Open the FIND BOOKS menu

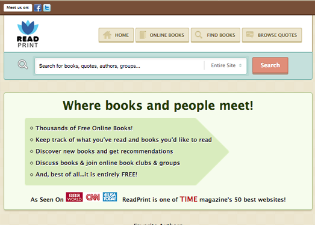pos(216,35)
